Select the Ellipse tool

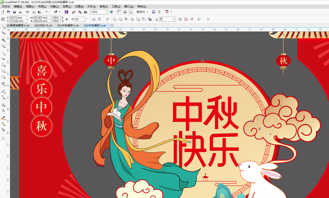pos(3,71)
